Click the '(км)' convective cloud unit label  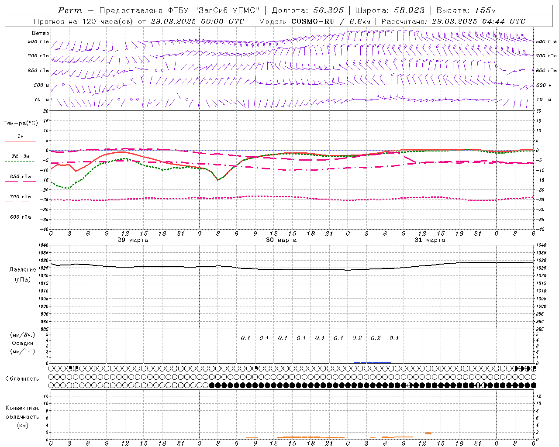[23, 425]
